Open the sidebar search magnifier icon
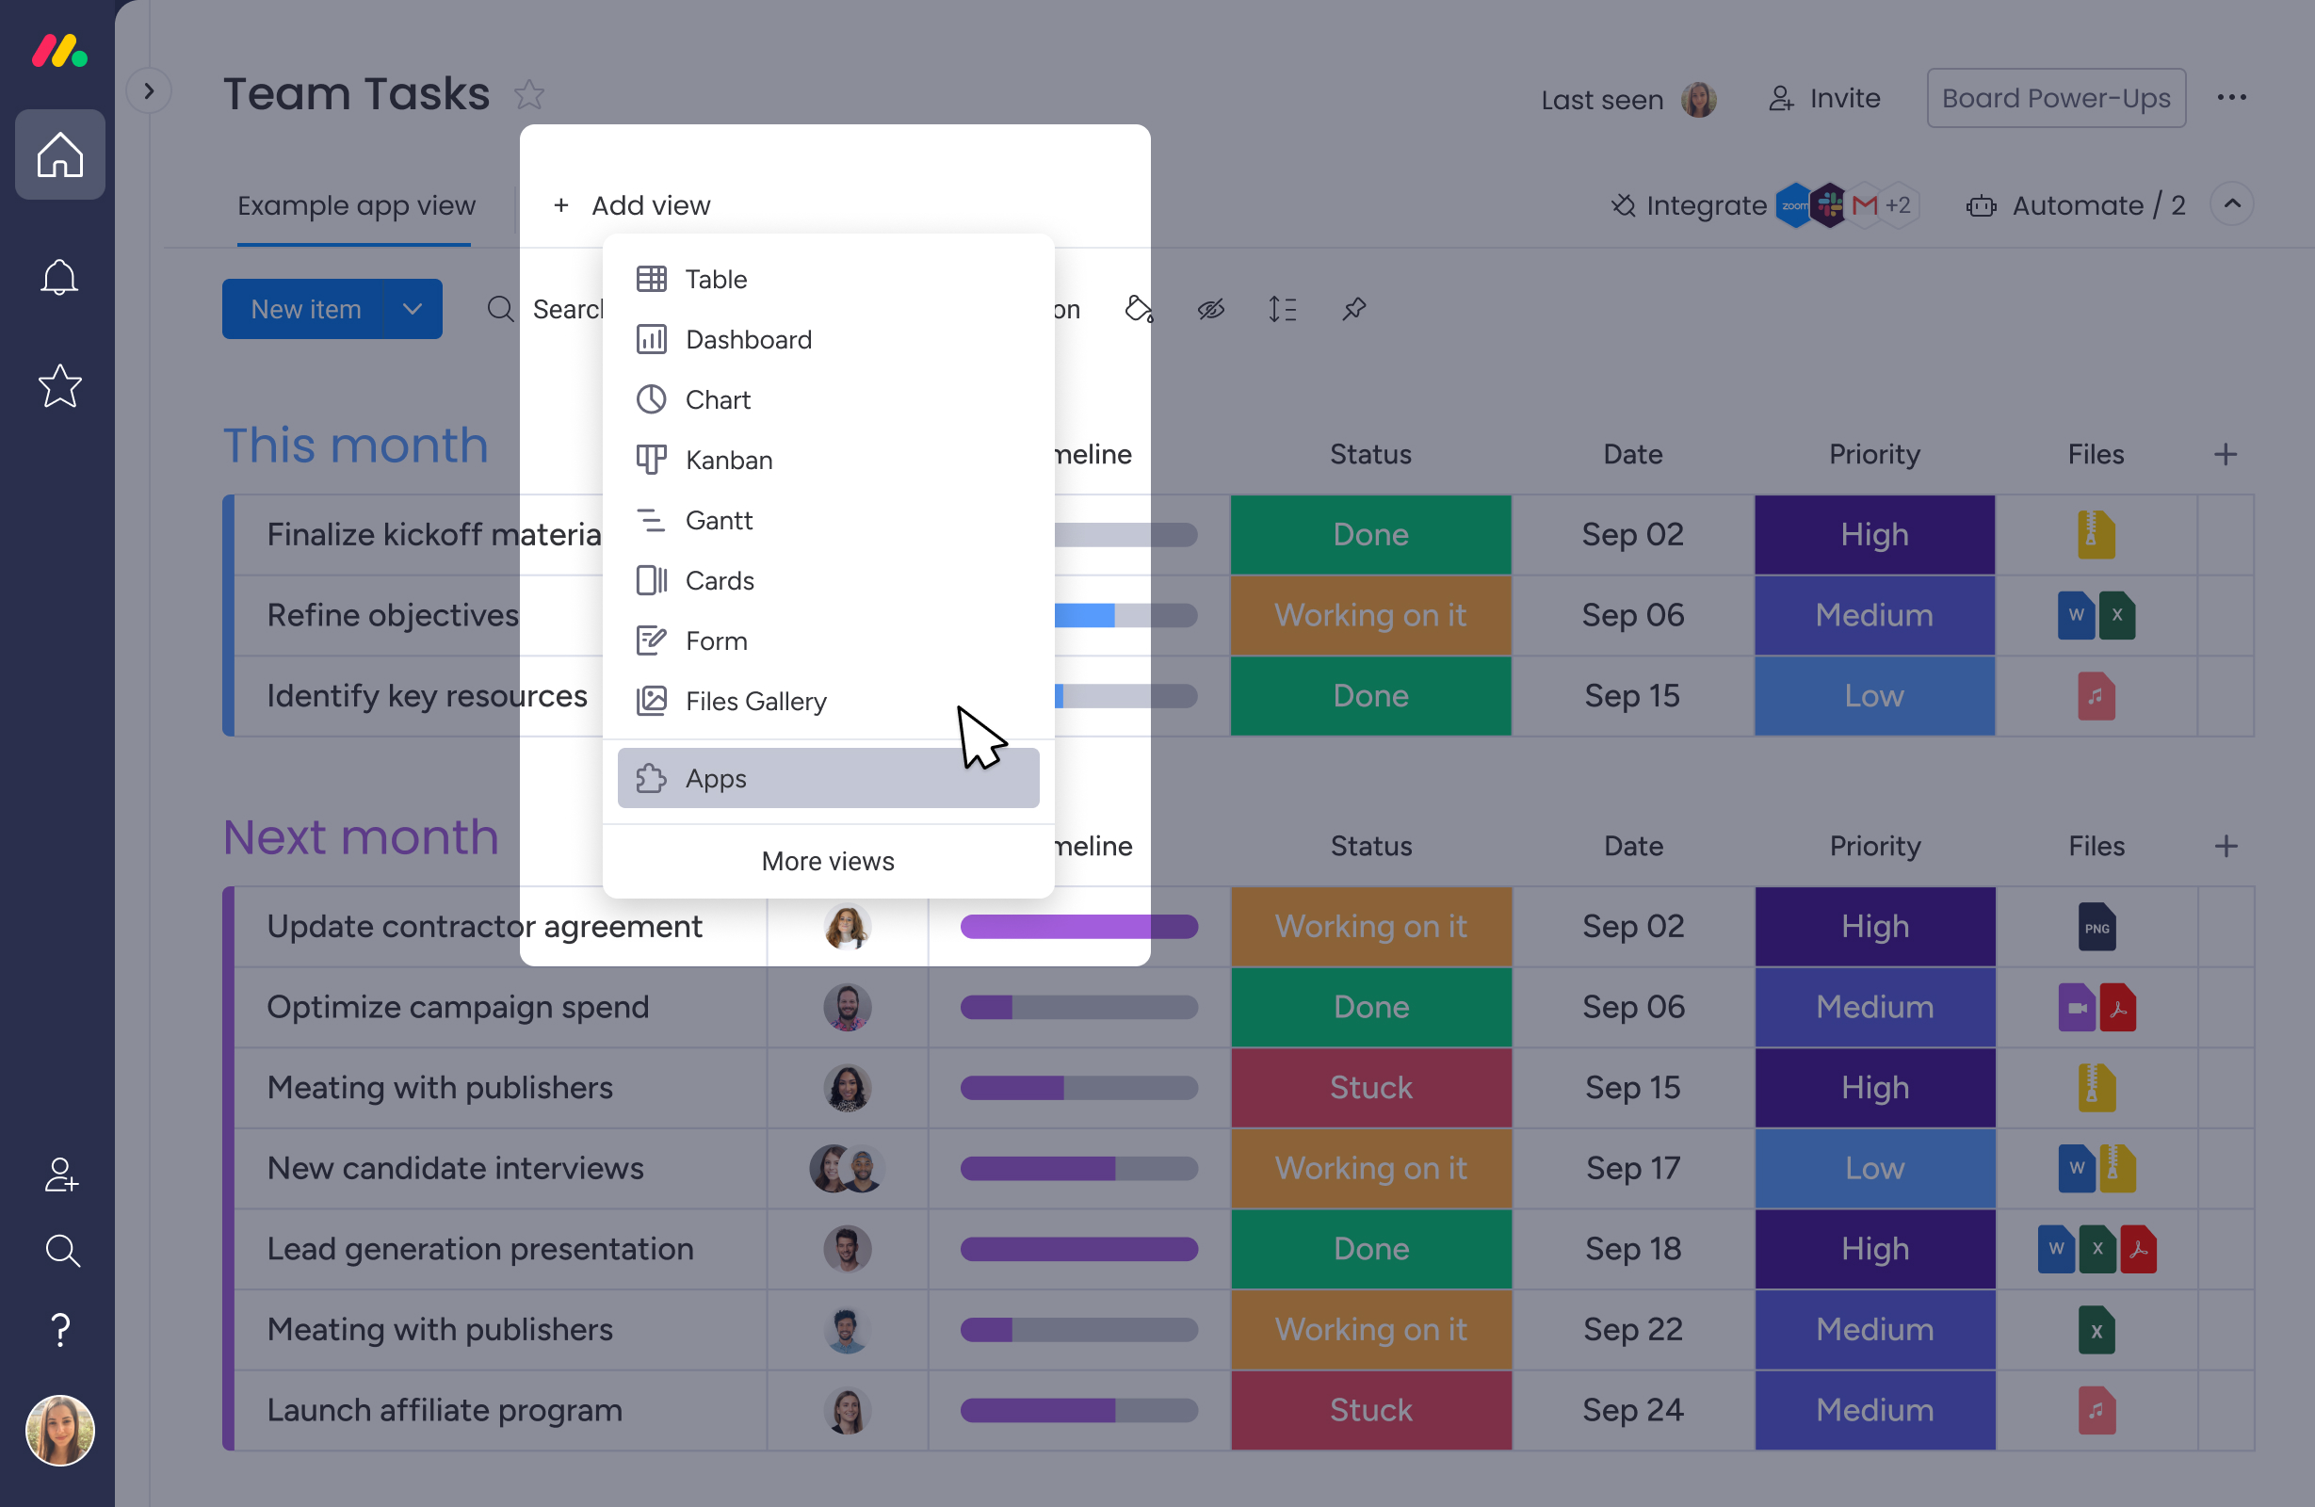The height and width of the screenshot is (1507, 2315). pyautogui.click(x=61, y=1250)
